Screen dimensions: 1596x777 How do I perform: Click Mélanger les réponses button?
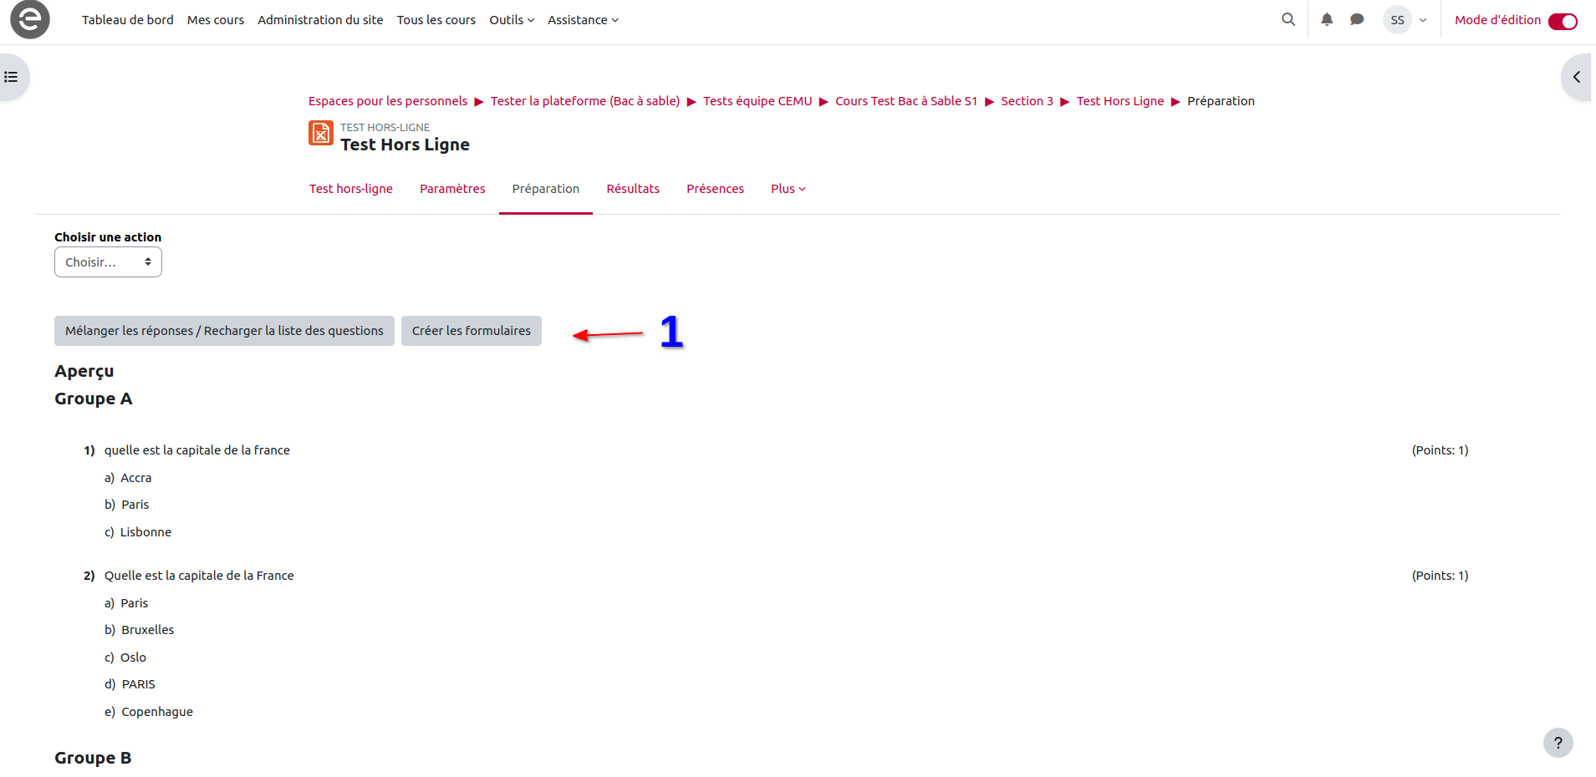click(224, 331)
